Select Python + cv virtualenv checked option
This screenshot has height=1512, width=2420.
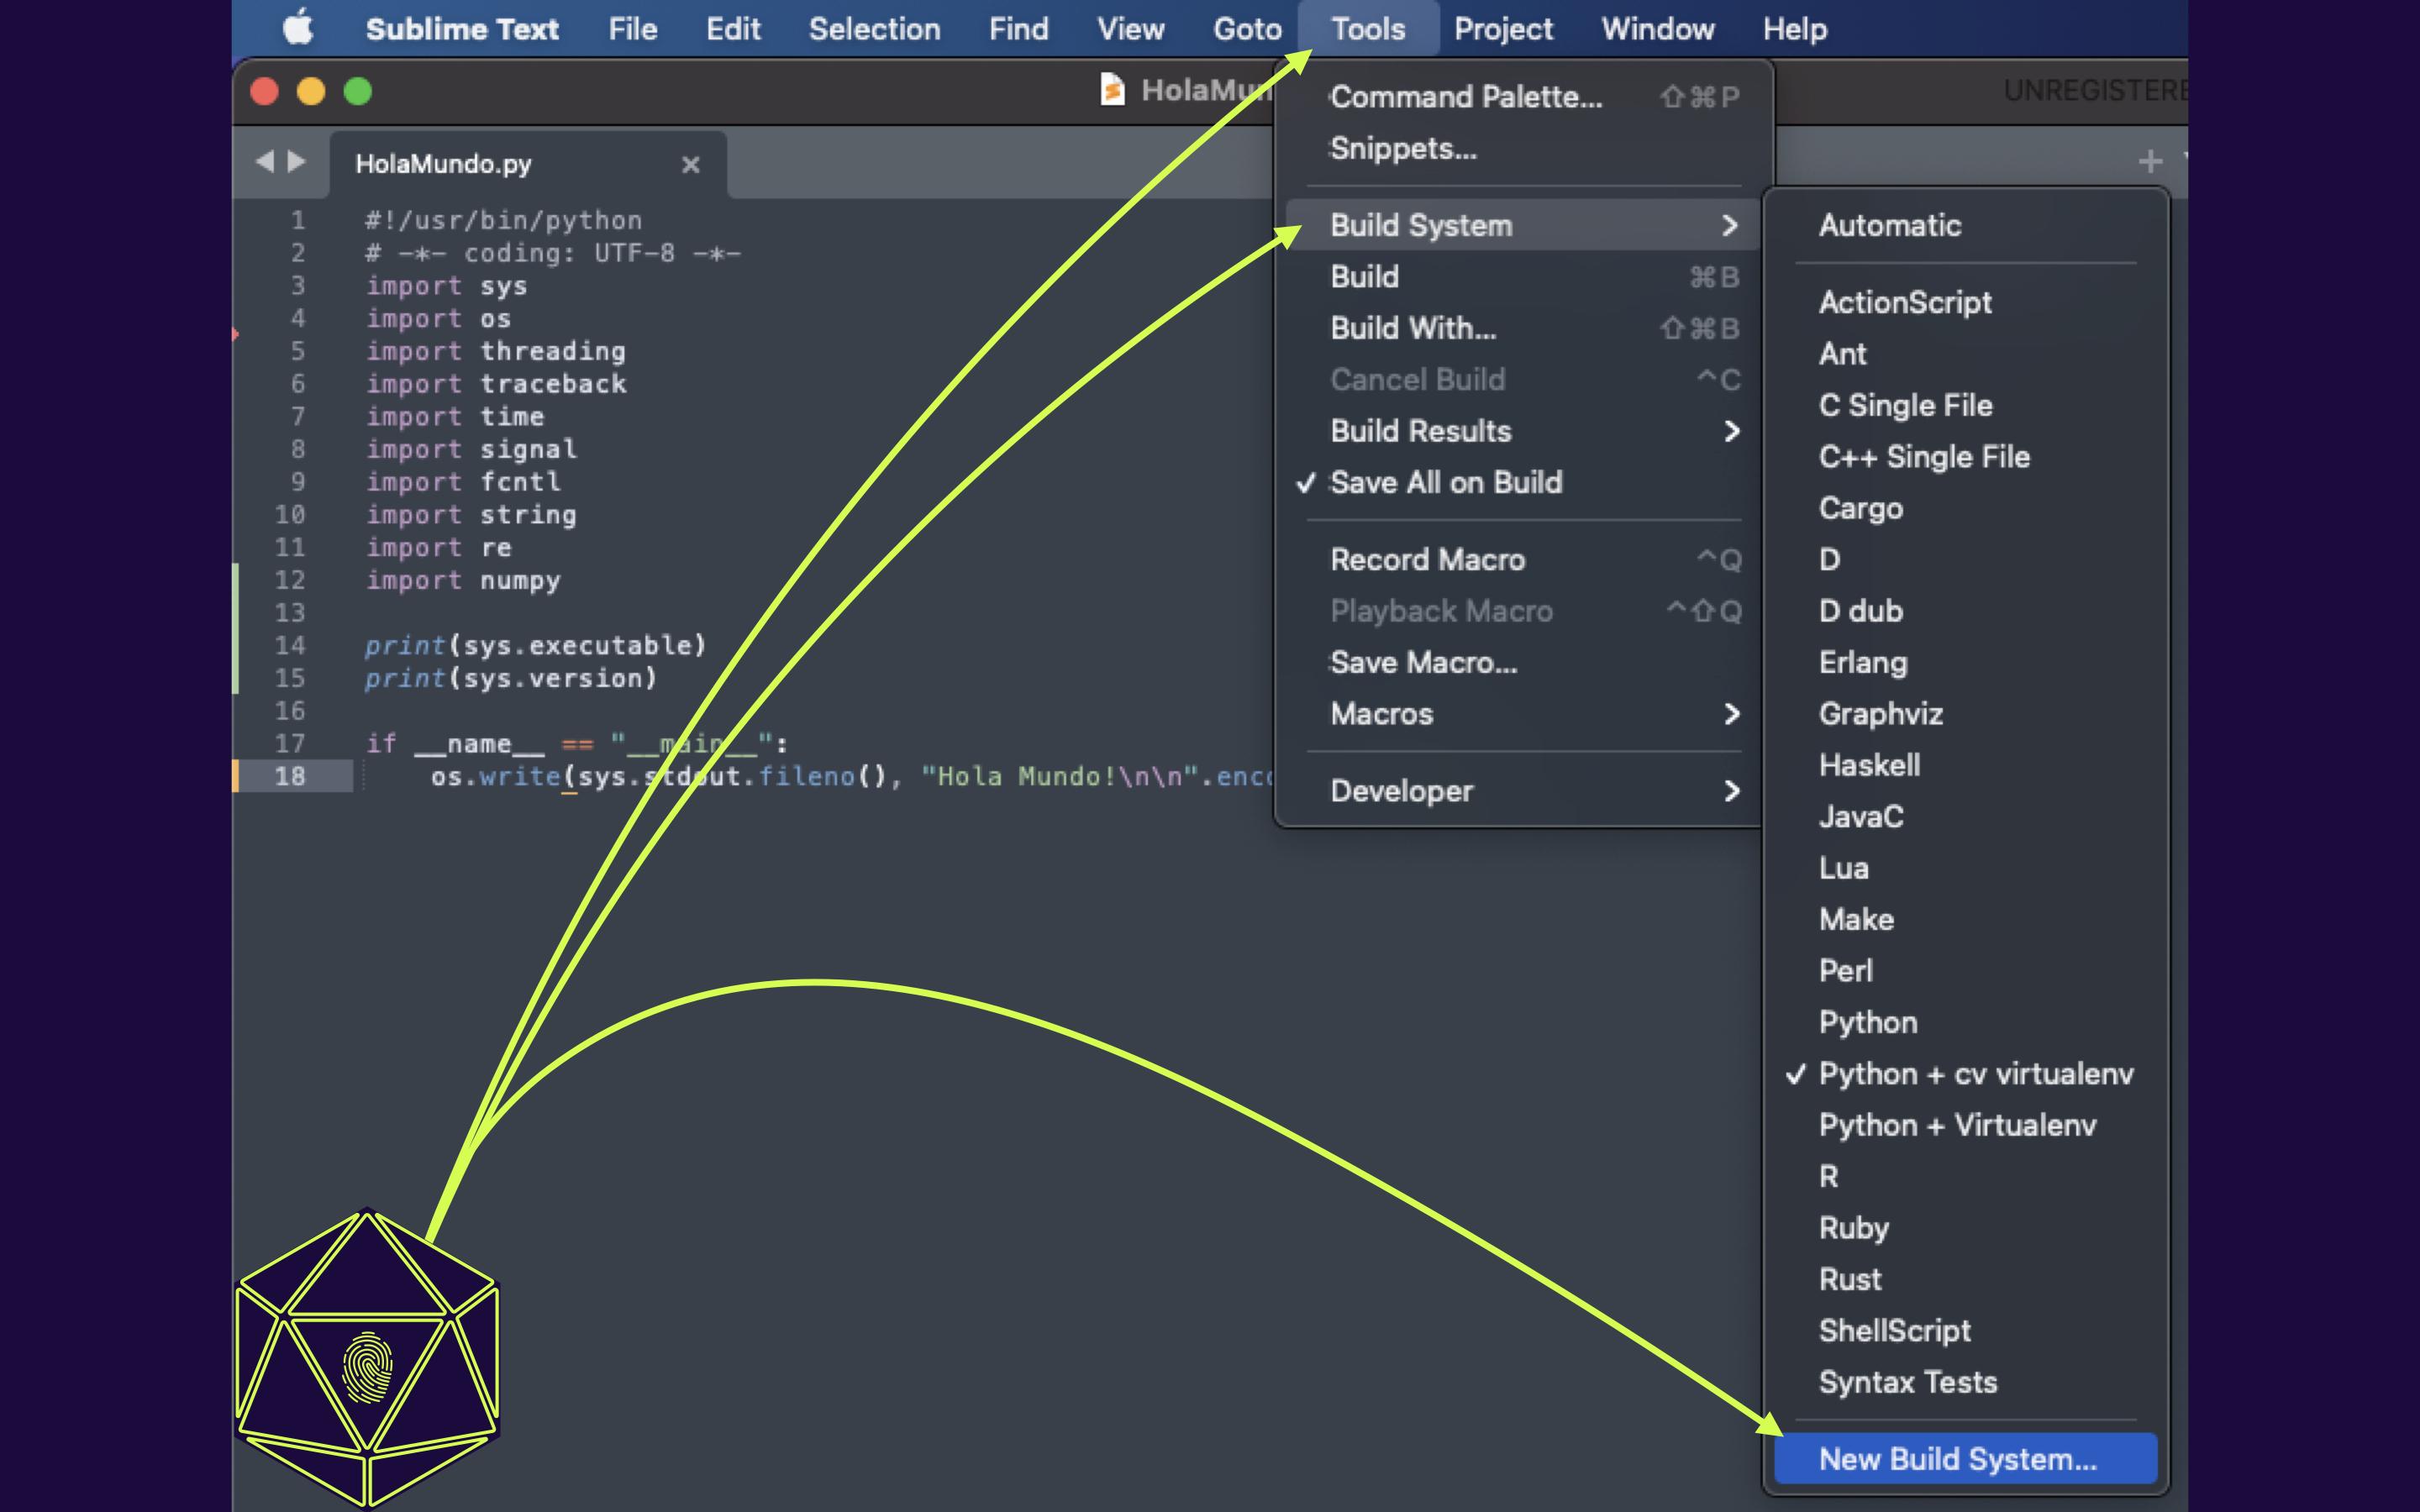pyautogui.click(x=1975, y=1073)
